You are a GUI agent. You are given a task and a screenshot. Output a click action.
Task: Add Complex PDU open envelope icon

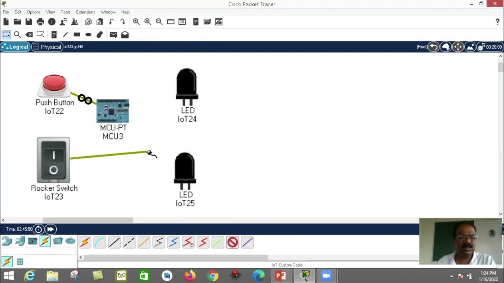125,35
